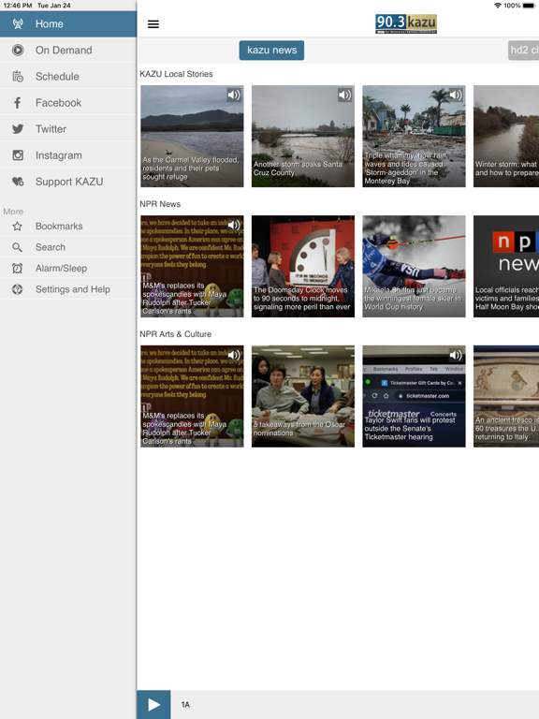
Task: Click the Home antenna icon
Action: click(18, 23)
